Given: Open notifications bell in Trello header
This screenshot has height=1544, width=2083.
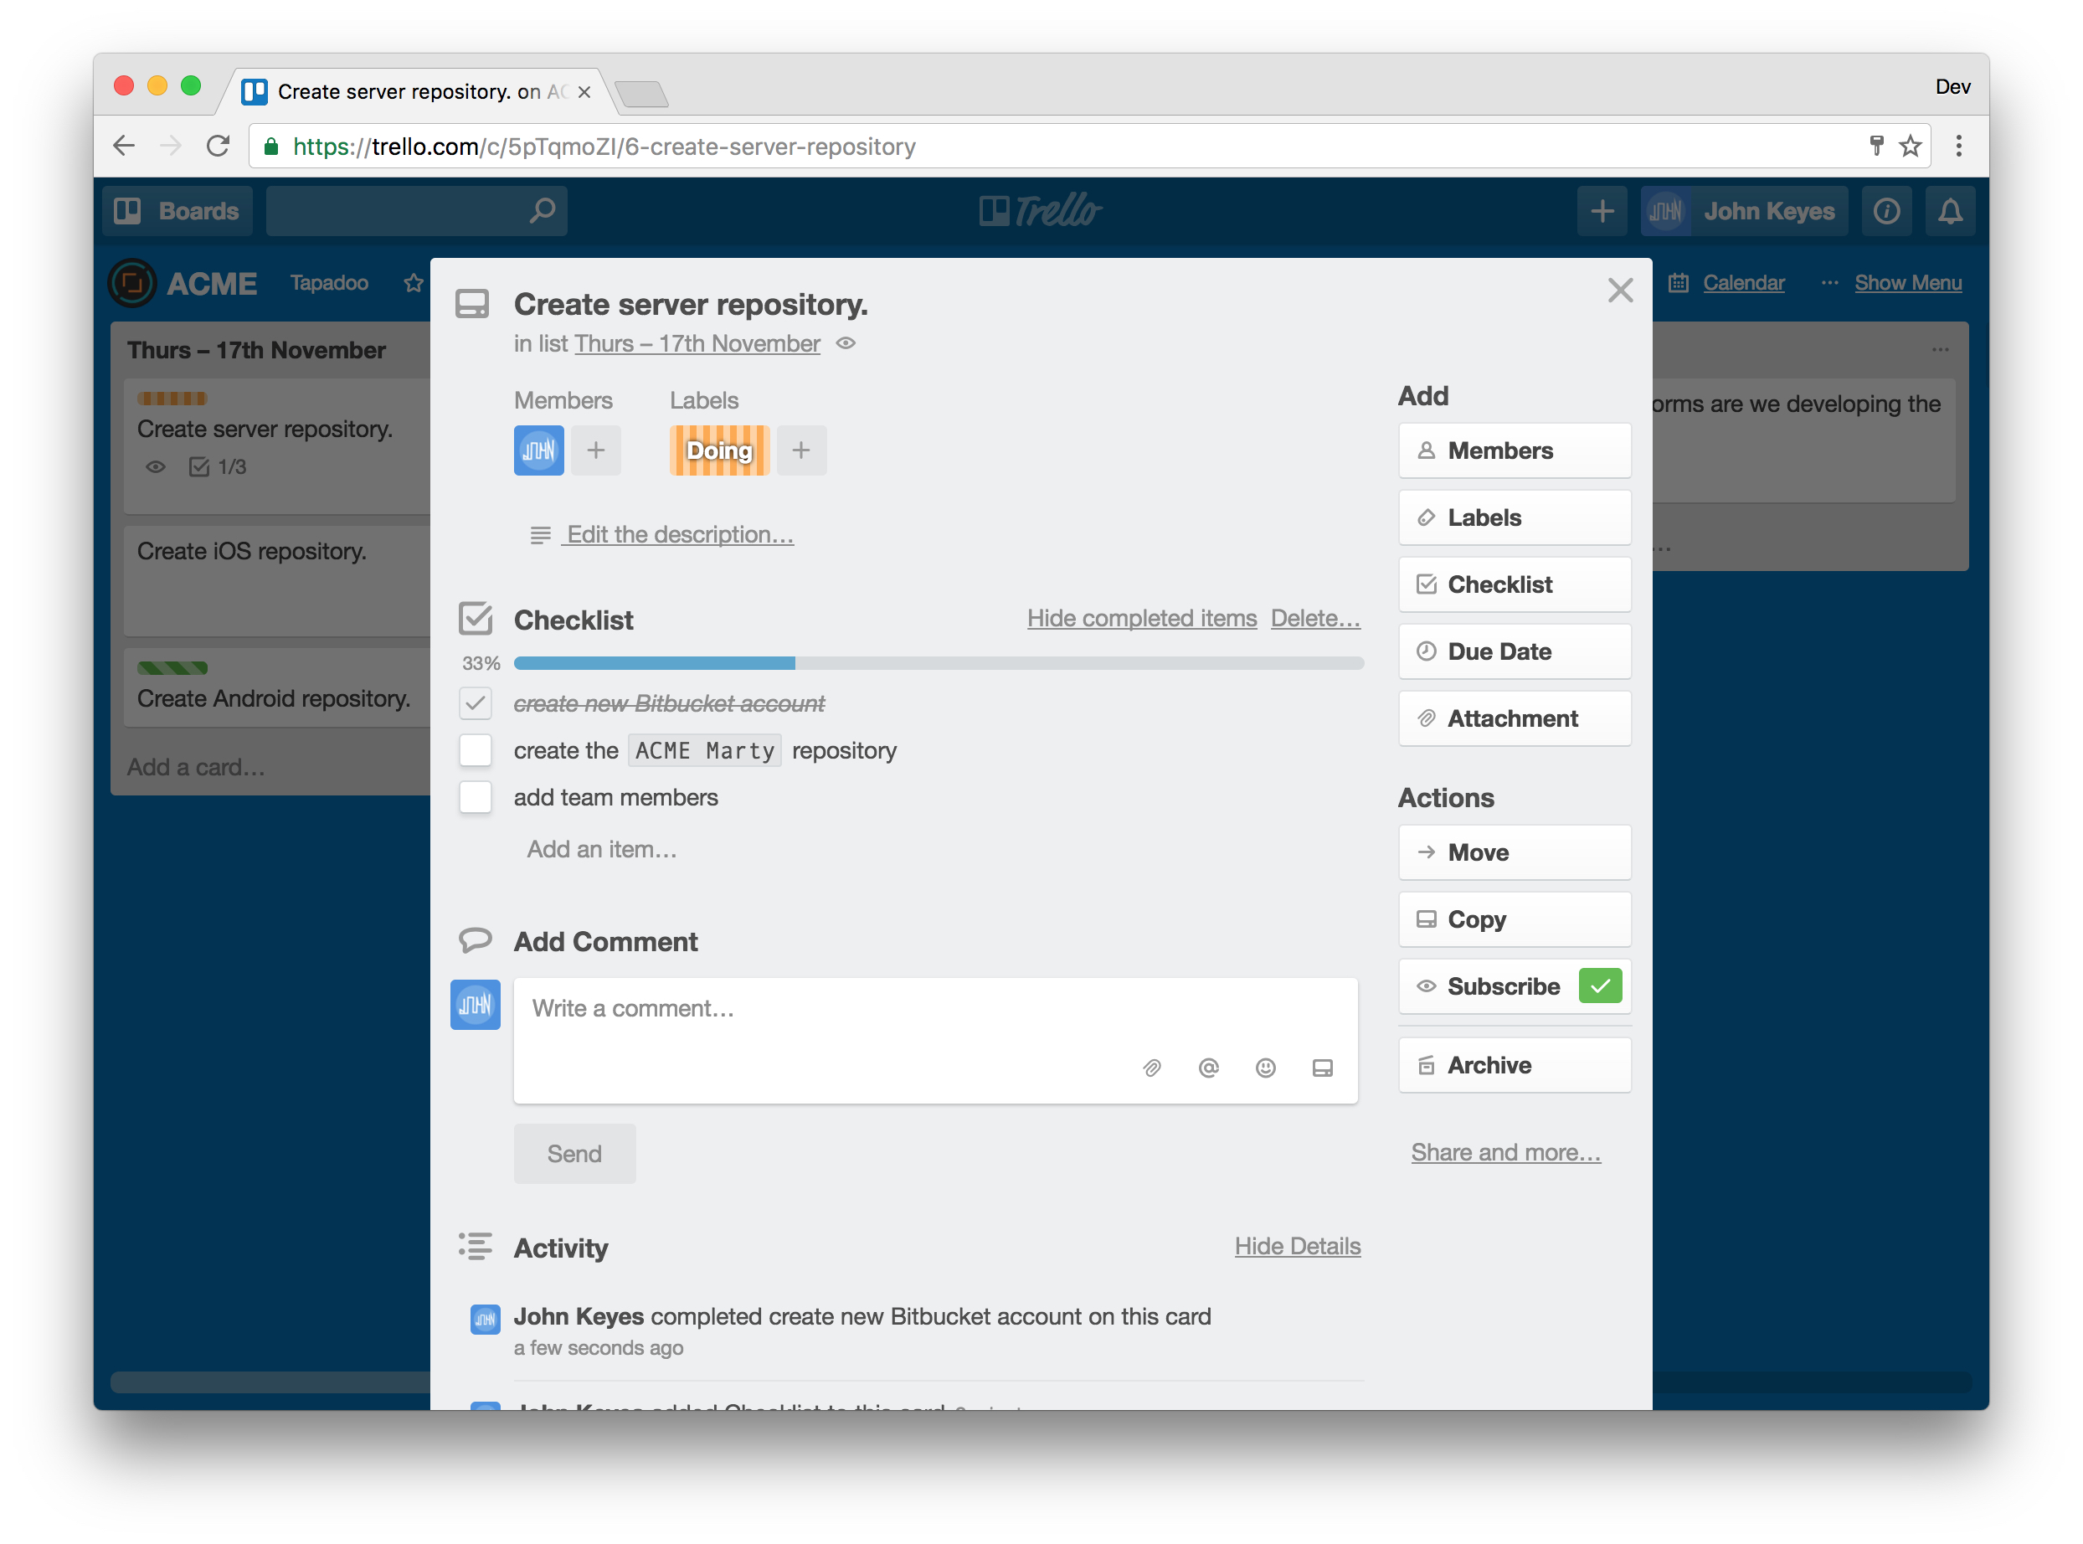Looking at the screenshot, I should tap(1949, 211).
